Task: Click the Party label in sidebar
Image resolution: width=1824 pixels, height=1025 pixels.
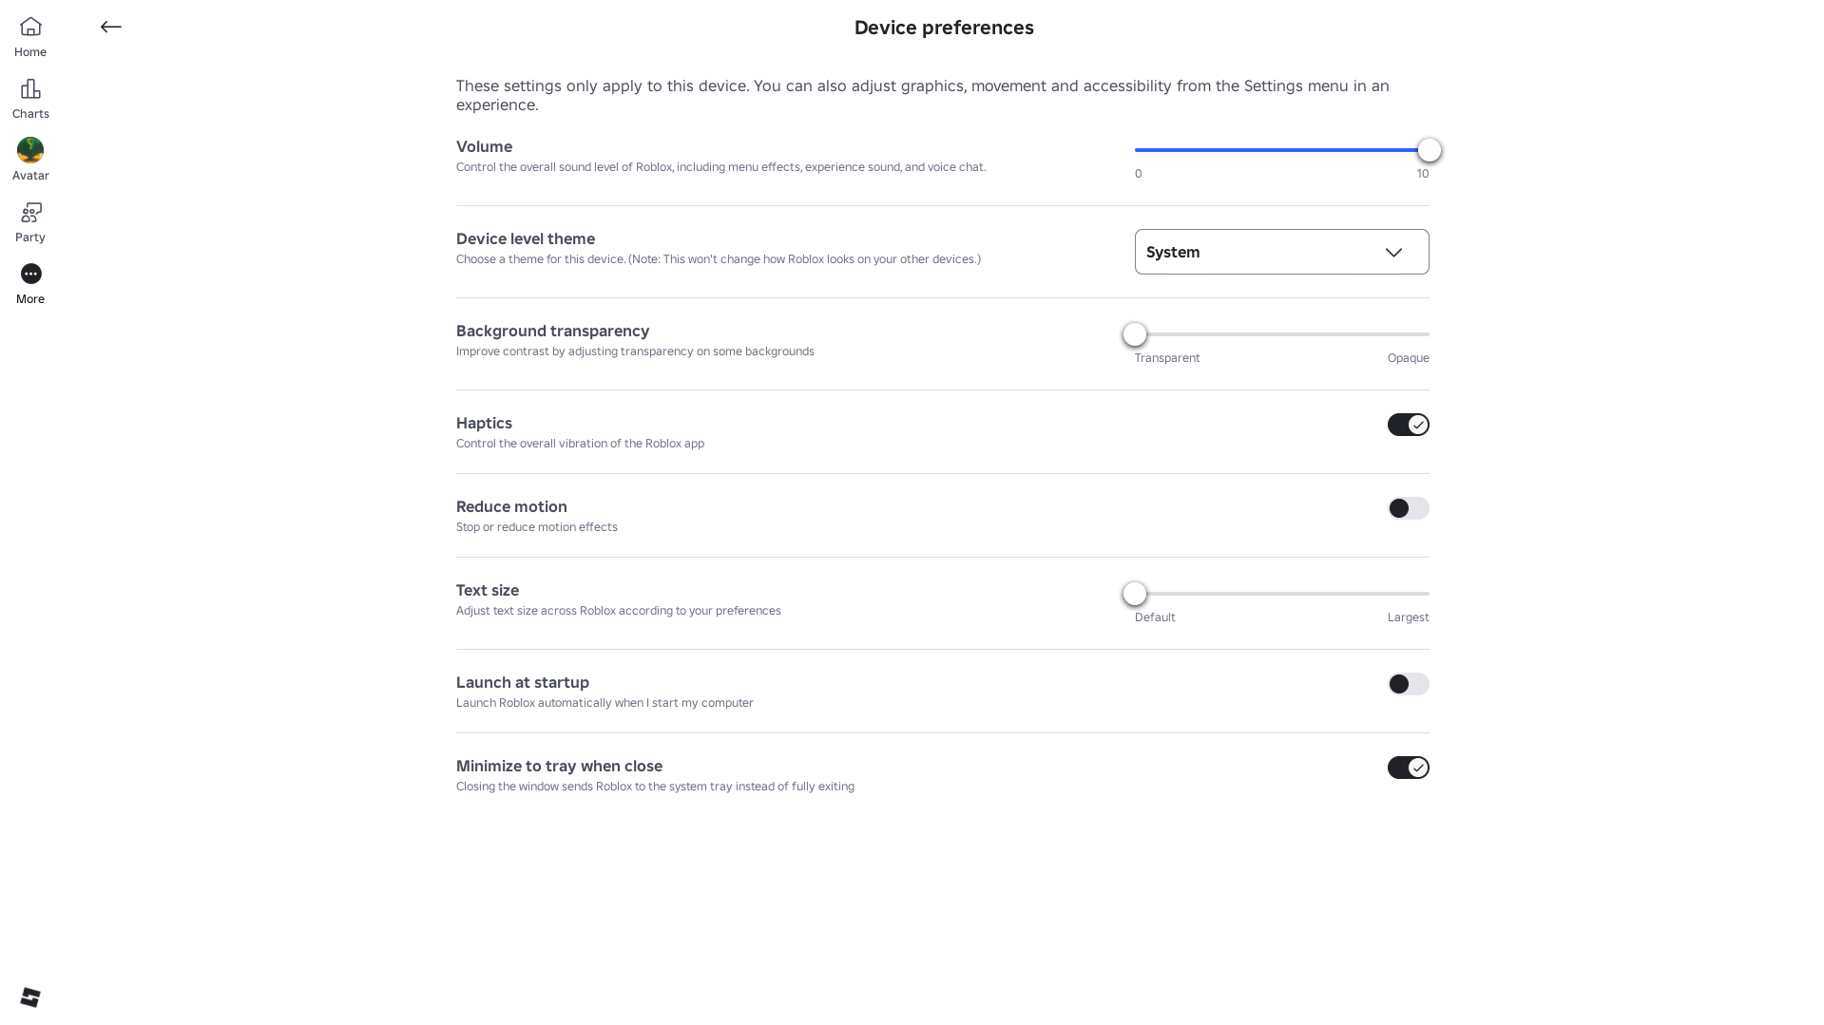Action: pyautogui.click(x=30, y=237)
